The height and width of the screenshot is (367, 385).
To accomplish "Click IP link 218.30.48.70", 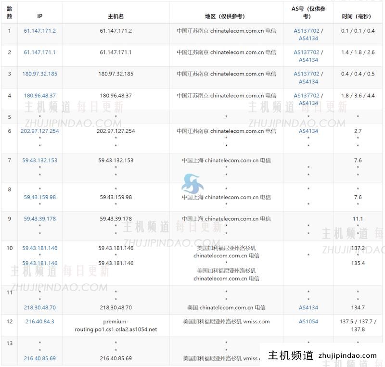I will 40,307.
